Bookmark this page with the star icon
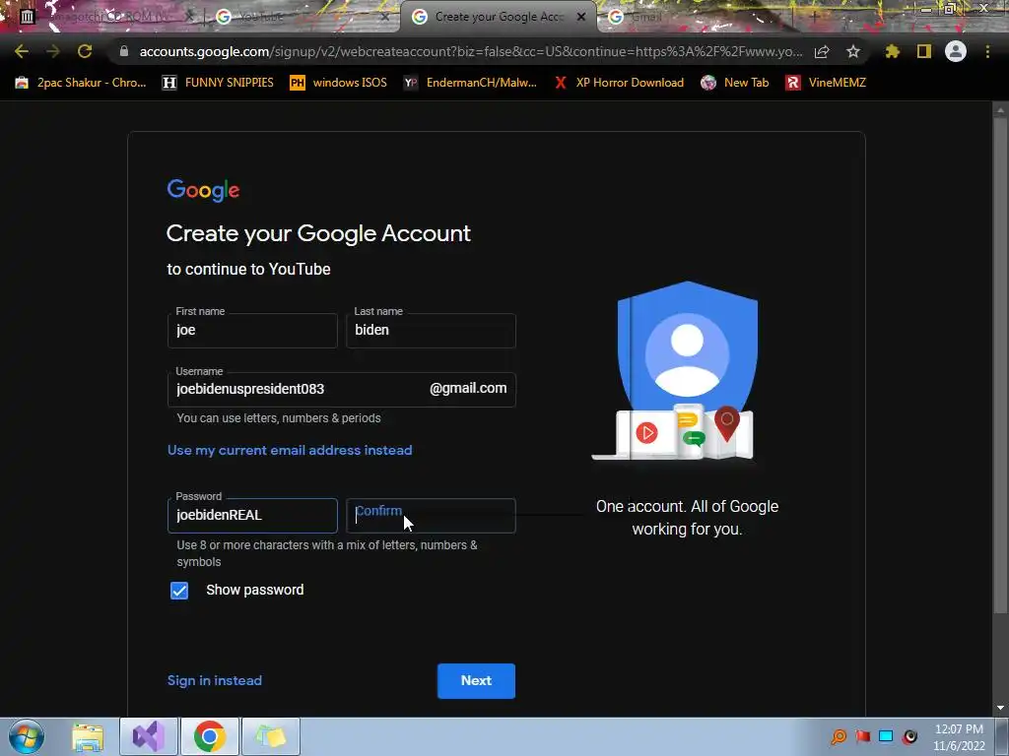1009x756 pixels. [x=853, y=51]
